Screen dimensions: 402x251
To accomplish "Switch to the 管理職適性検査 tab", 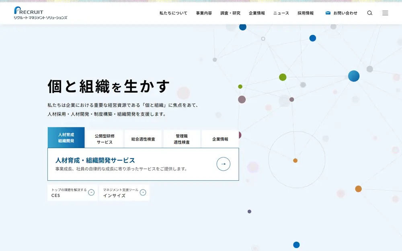I will 182,139.
